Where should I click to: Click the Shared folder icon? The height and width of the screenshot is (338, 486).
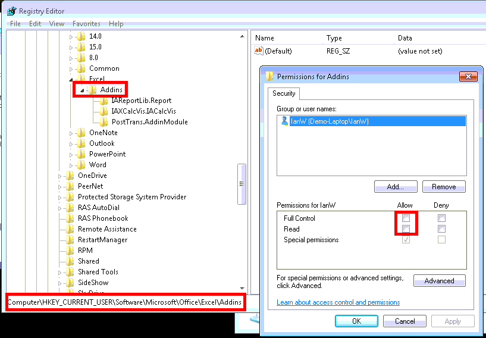tap(70, 261)
